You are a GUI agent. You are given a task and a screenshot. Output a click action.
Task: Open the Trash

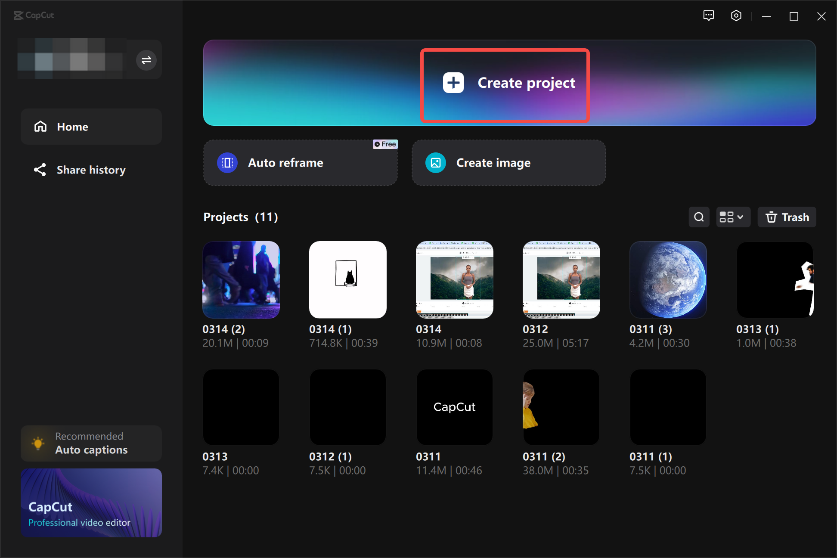[787, 217]
